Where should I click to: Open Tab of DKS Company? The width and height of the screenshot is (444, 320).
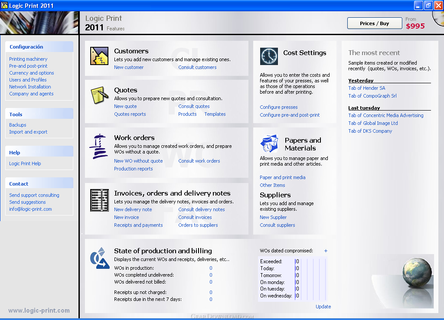tap(370, 131)
